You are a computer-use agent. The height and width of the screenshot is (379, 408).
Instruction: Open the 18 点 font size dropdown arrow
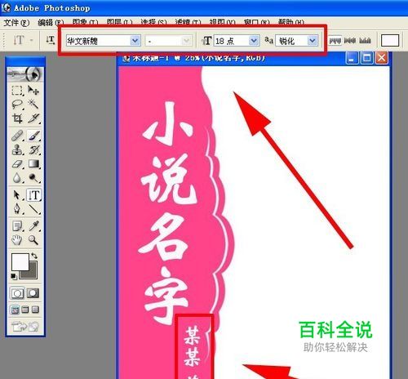(254, 41)
